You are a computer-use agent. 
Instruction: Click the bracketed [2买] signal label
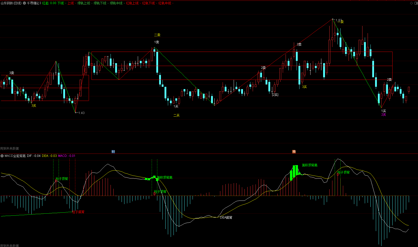(275, 95)
